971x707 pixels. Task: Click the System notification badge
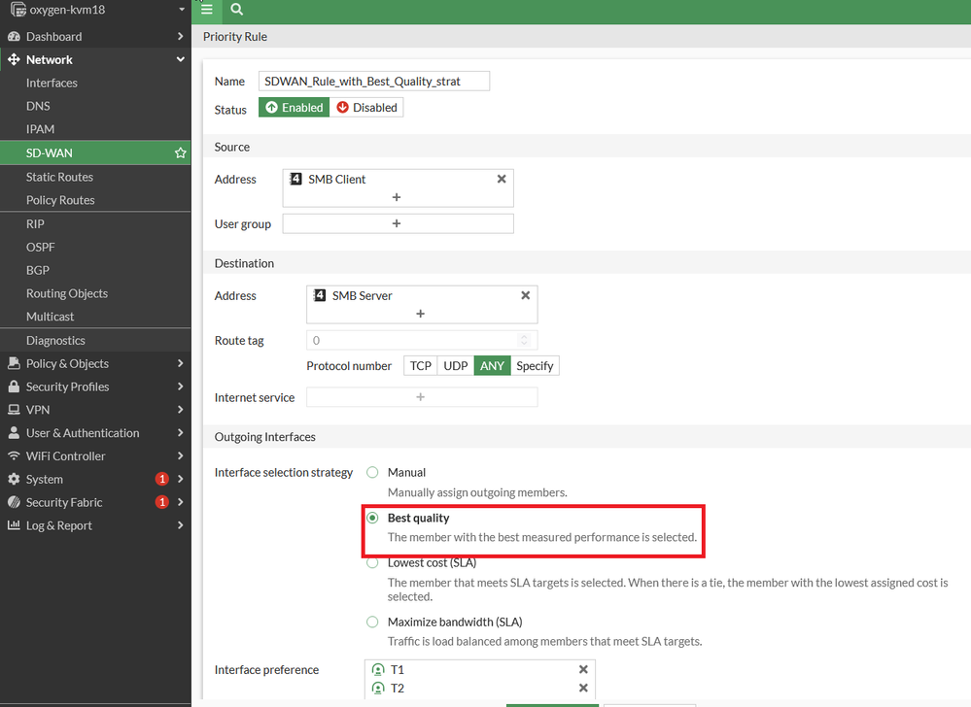click(x=161, y=479)
